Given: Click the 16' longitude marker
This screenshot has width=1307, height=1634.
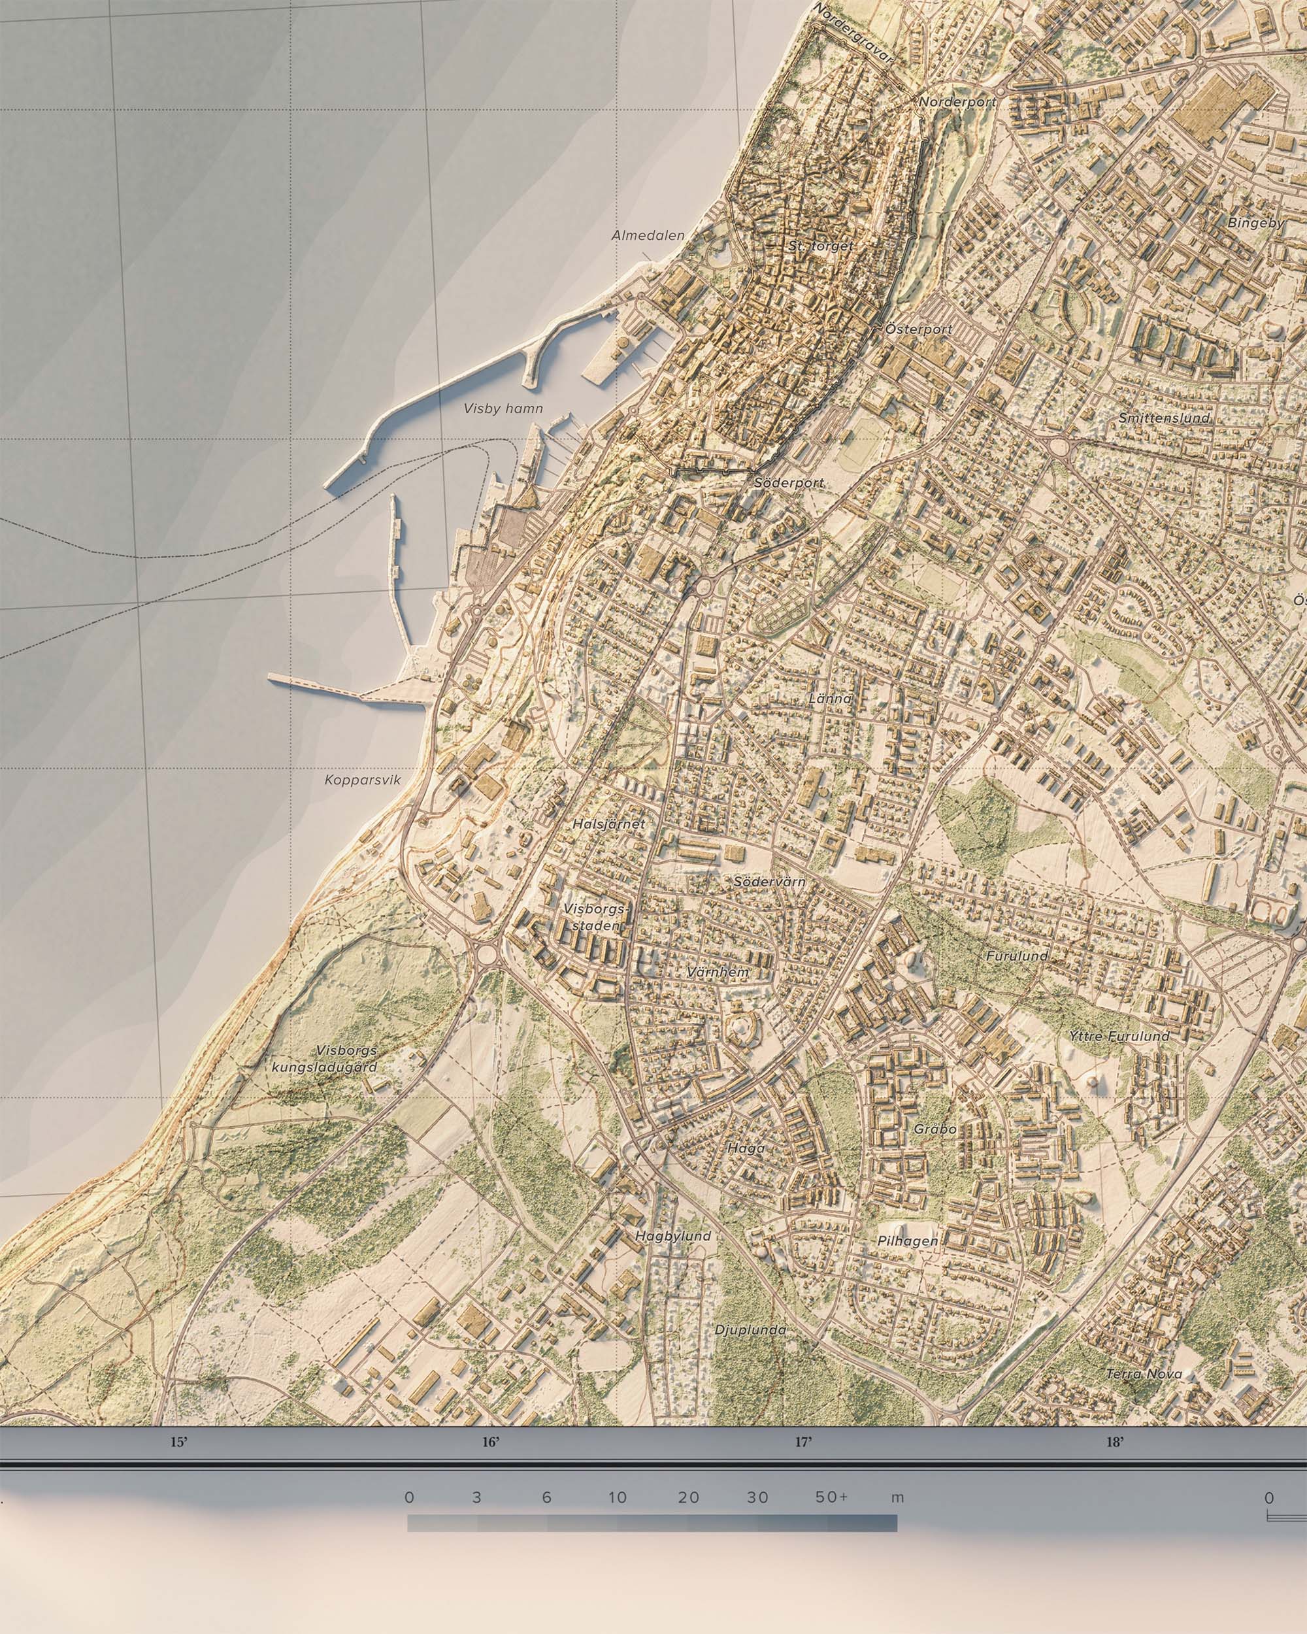Looking at the screenshot, I should 491,1463.
